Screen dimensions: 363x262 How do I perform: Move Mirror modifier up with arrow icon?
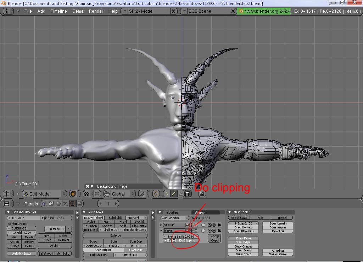point(210,231)
